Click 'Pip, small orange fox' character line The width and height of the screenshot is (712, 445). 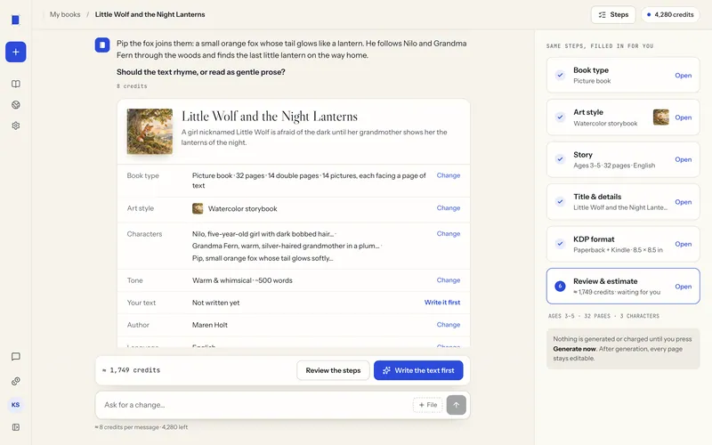pyautogui.click(x=263, y=258)
